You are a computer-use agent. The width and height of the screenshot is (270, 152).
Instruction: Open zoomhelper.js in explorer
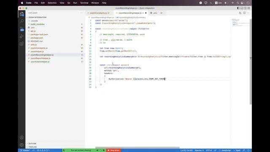point(37,52)
